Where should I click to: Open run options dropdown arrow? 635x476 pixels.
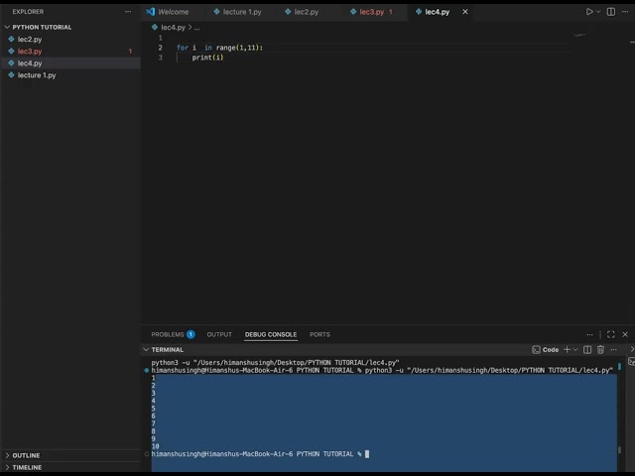[x=598, y=12]
